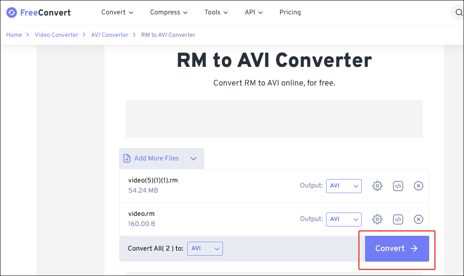
Task: Open settings gear for video.rm
Action: pos(377,219)
